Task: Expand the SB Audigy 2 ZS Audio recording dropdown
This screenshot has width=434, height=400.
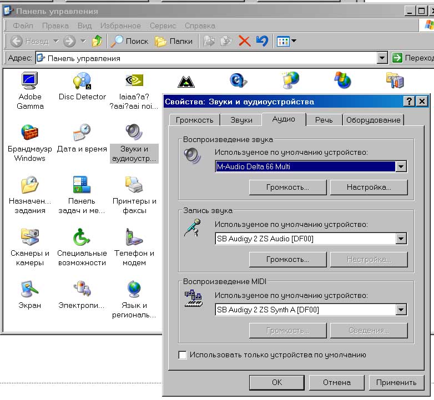Action: click(x=401, y=239)
